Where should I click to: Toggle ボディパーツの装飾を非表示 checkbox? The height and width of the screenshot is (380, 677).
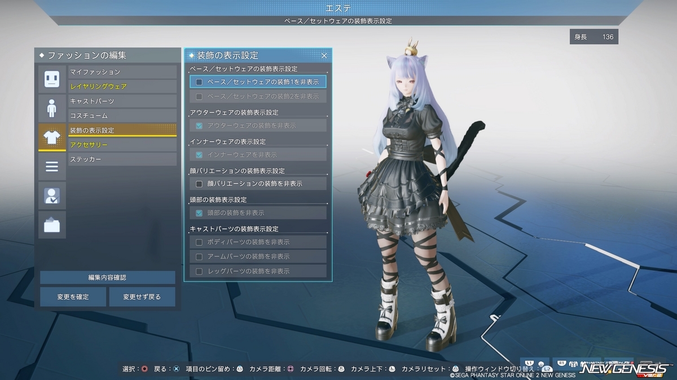[199, 242]
